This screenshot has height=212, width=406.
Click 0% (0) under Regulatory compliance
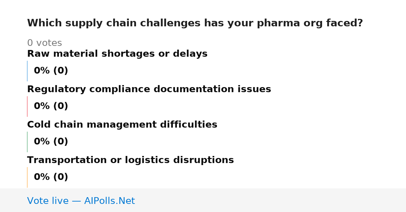click(x=51, y=106)
